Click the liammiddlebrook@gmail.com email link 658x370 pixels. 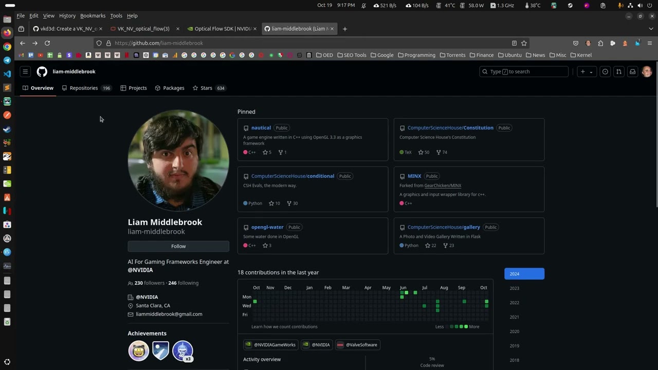pyautogui.click(x=169, y=314)
